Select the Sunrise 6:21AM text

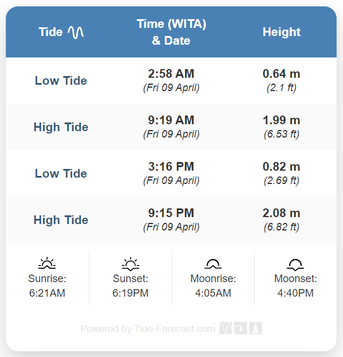(47, 286)
